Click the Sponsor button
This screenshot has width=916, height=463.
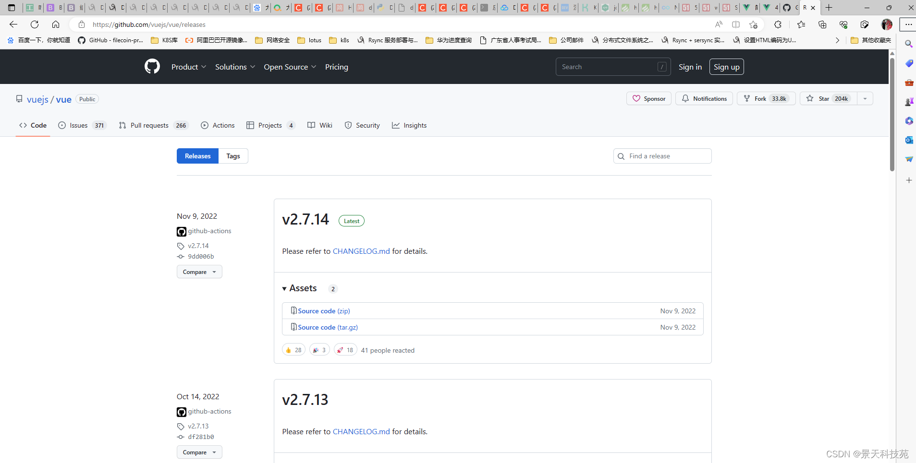point(649,98)
